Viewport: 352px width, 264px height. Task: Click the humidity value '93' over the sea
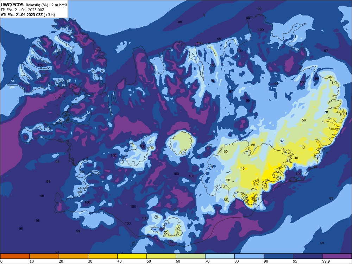[x=322, y=243]
